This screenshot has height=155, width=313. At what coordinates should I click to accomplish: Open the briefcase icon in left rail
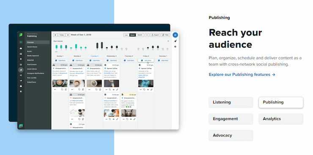21,86
